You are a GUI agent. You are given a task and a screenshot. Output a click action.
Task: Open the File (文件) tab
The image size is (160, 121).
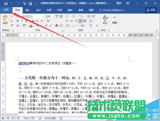click(x=6, y=10)
